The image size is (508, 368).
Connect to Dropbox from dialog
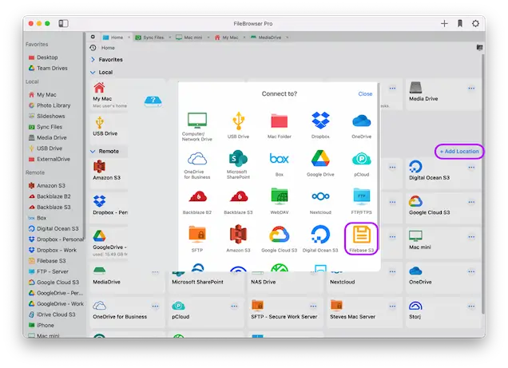pyautogui.click(x=320, y=125)
